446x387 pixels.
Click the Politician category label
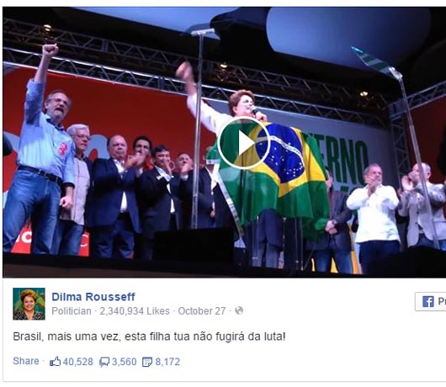pyautogui.click(x=72, y=311)
